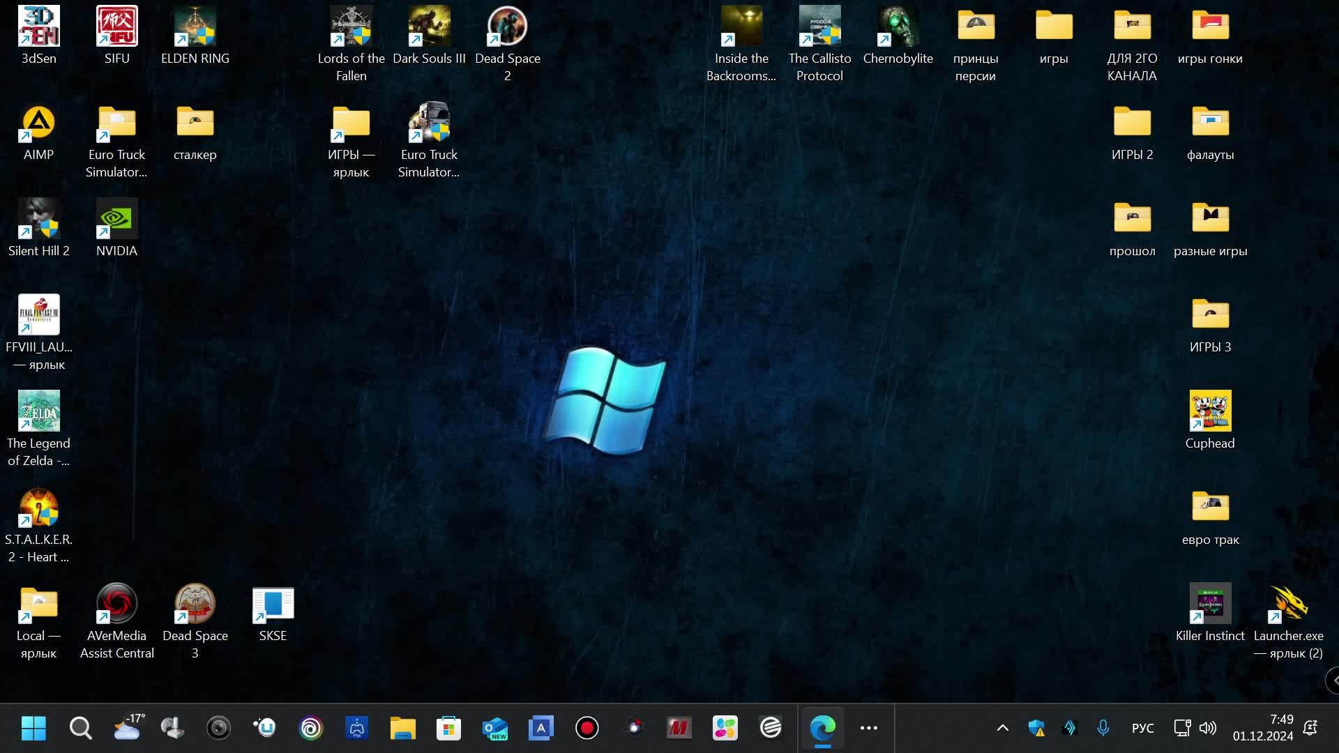Select the SIFU game shortcut
This screenshot has width=1339, height=753.
(x=117, y=36)
